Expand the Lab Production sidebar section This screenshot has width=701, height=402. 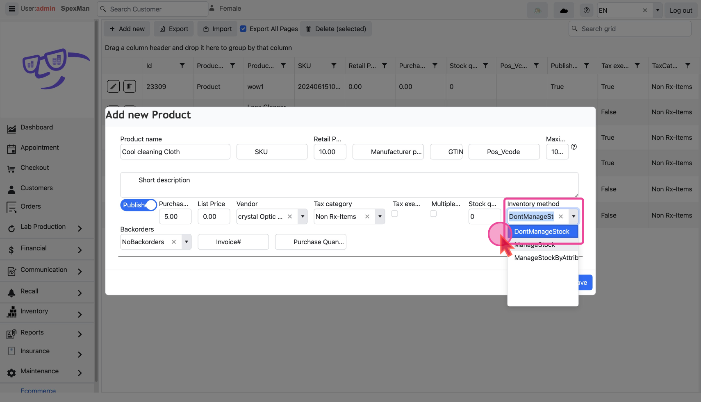pos(43,227)
